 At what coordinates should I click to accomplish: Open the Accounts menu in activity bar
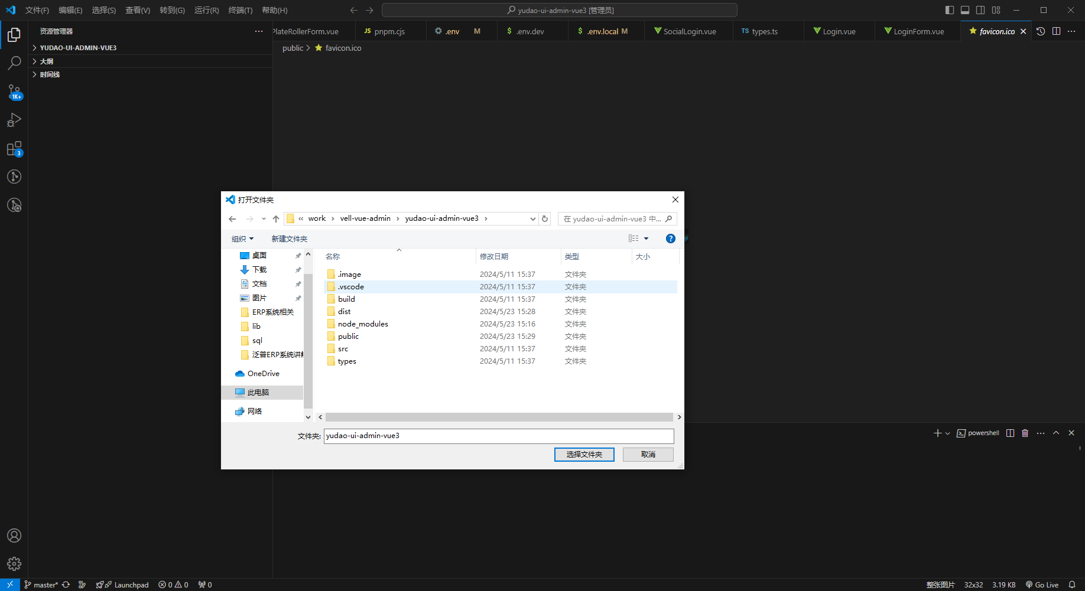(x=14, y=536)
